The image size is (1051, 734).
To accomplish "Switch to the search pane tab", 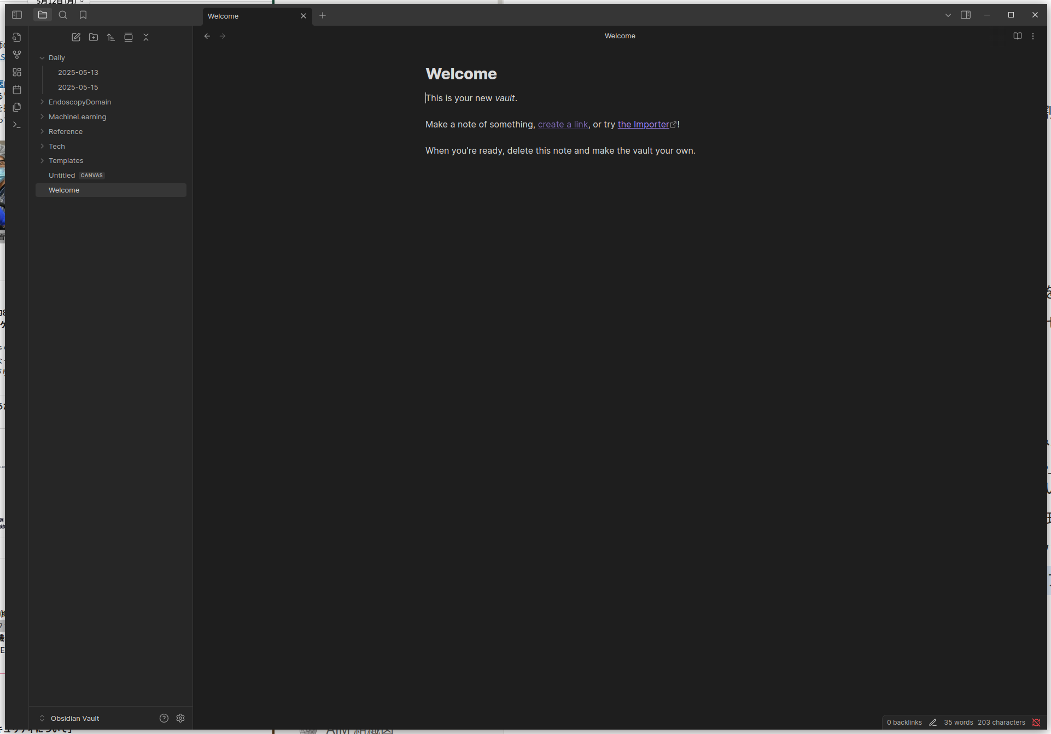I will tap(63, 15).
